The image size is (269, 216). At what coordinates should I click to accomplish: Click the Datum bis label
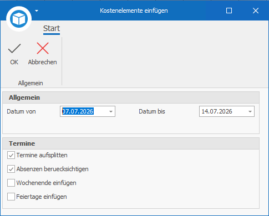click(x=152, y=111)
